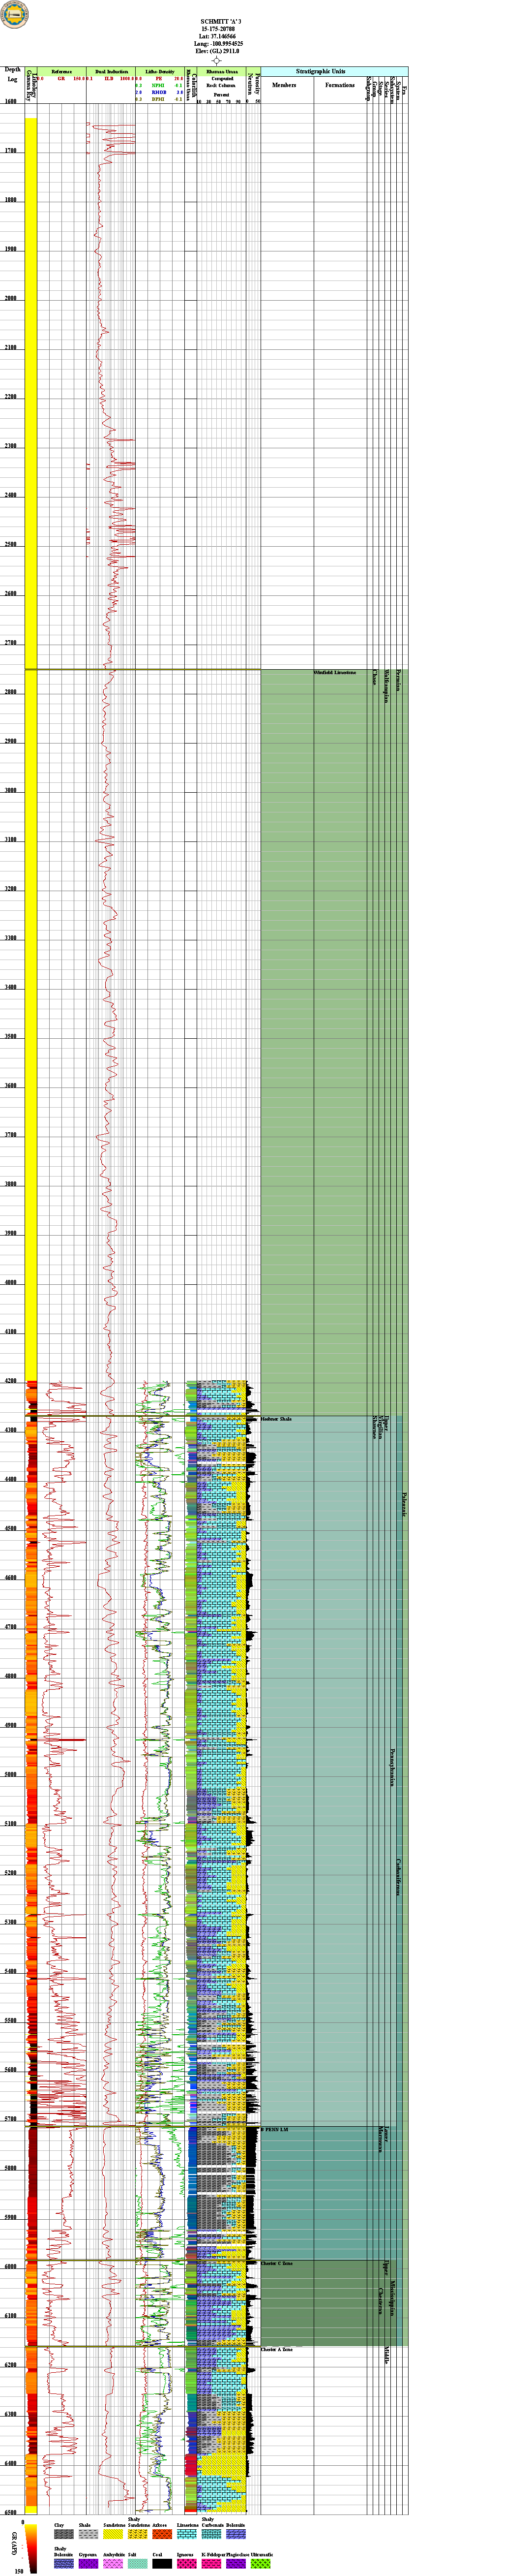Viewport: 531px width, 2576px height.
Task: Select the Clay lithology legend swatch
Action: 63,2534
